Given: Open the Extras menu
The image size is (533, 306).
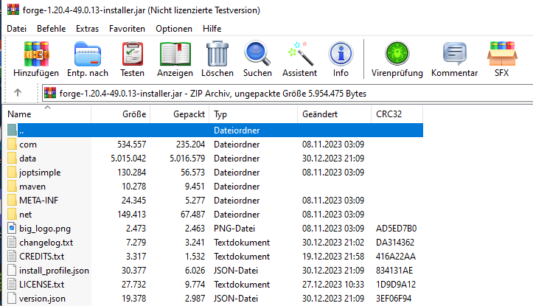Looking at the screenshot, I should click(88, 29).
